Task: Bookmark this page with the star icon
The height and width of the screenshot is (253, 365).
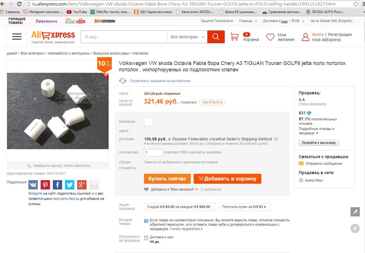Action: [356, 4]
